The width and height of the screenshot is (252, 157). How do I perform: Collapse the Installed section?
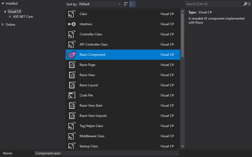click(x=3, y=3)
